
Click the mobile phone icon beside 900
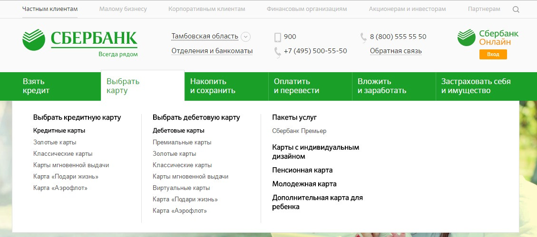pos(278,37)
